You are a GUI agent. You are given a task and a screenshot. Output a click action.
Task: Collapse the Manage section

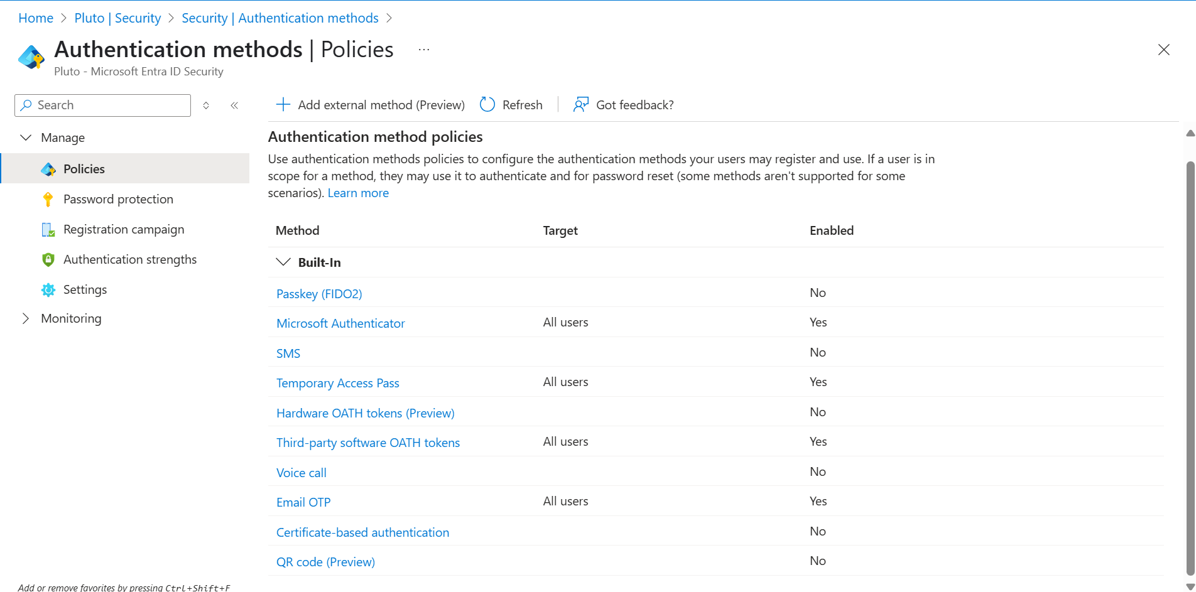(26, 137)
